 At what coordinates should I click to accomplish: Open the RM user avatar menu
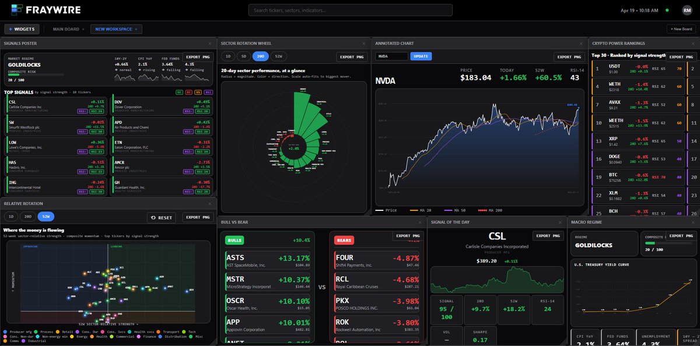687,10
